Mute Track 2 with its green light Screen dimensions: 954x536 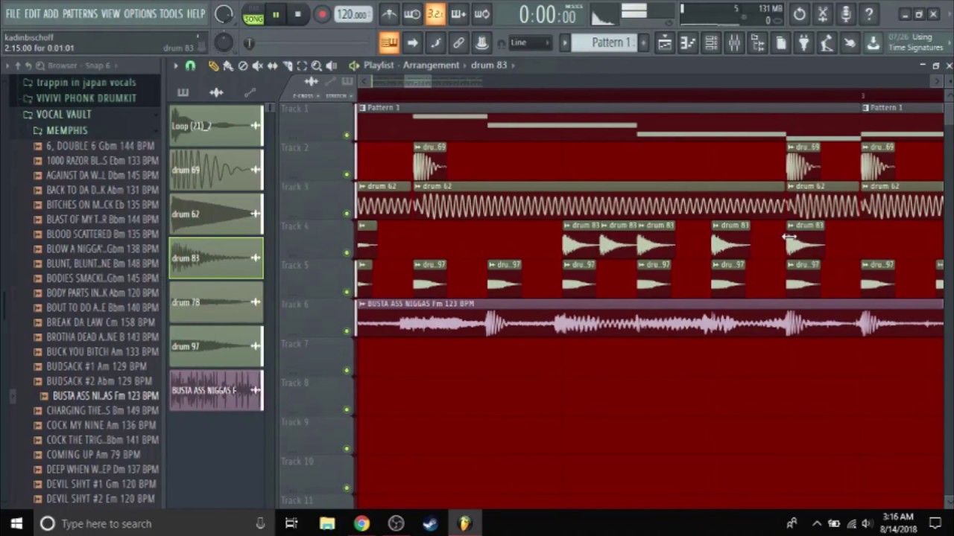pyautogui.click(x=346, y=174)
